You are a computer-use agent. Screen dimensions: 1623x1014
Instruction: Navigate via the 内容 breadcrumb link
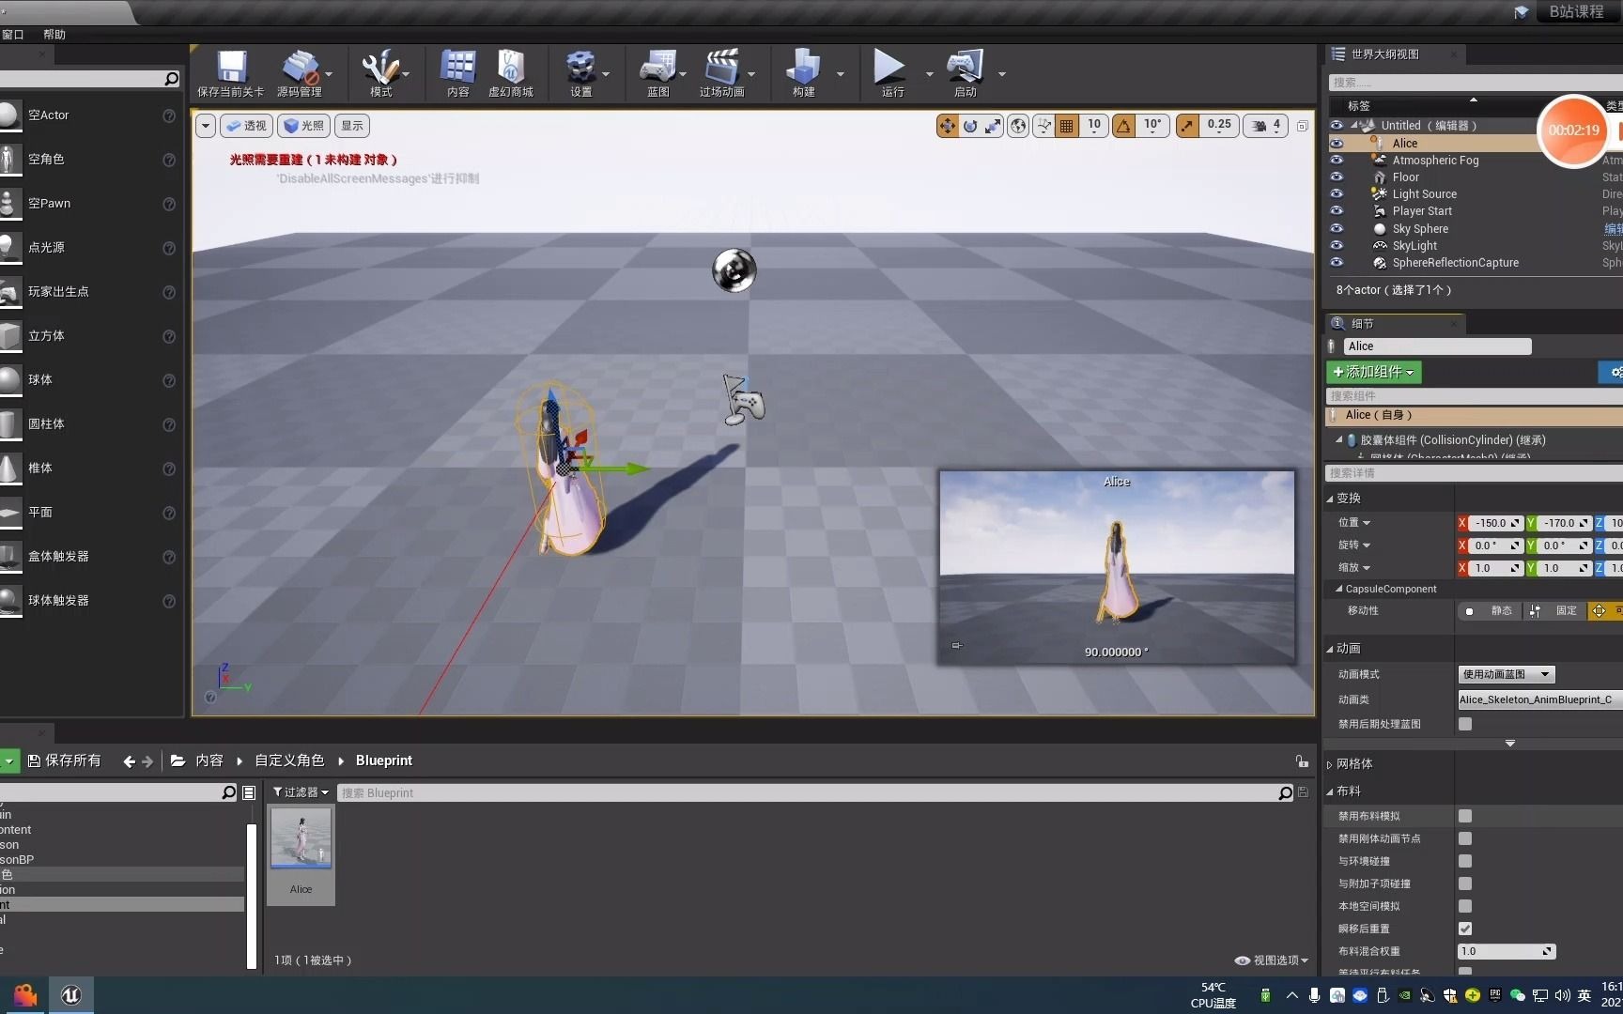click(209, 760)
